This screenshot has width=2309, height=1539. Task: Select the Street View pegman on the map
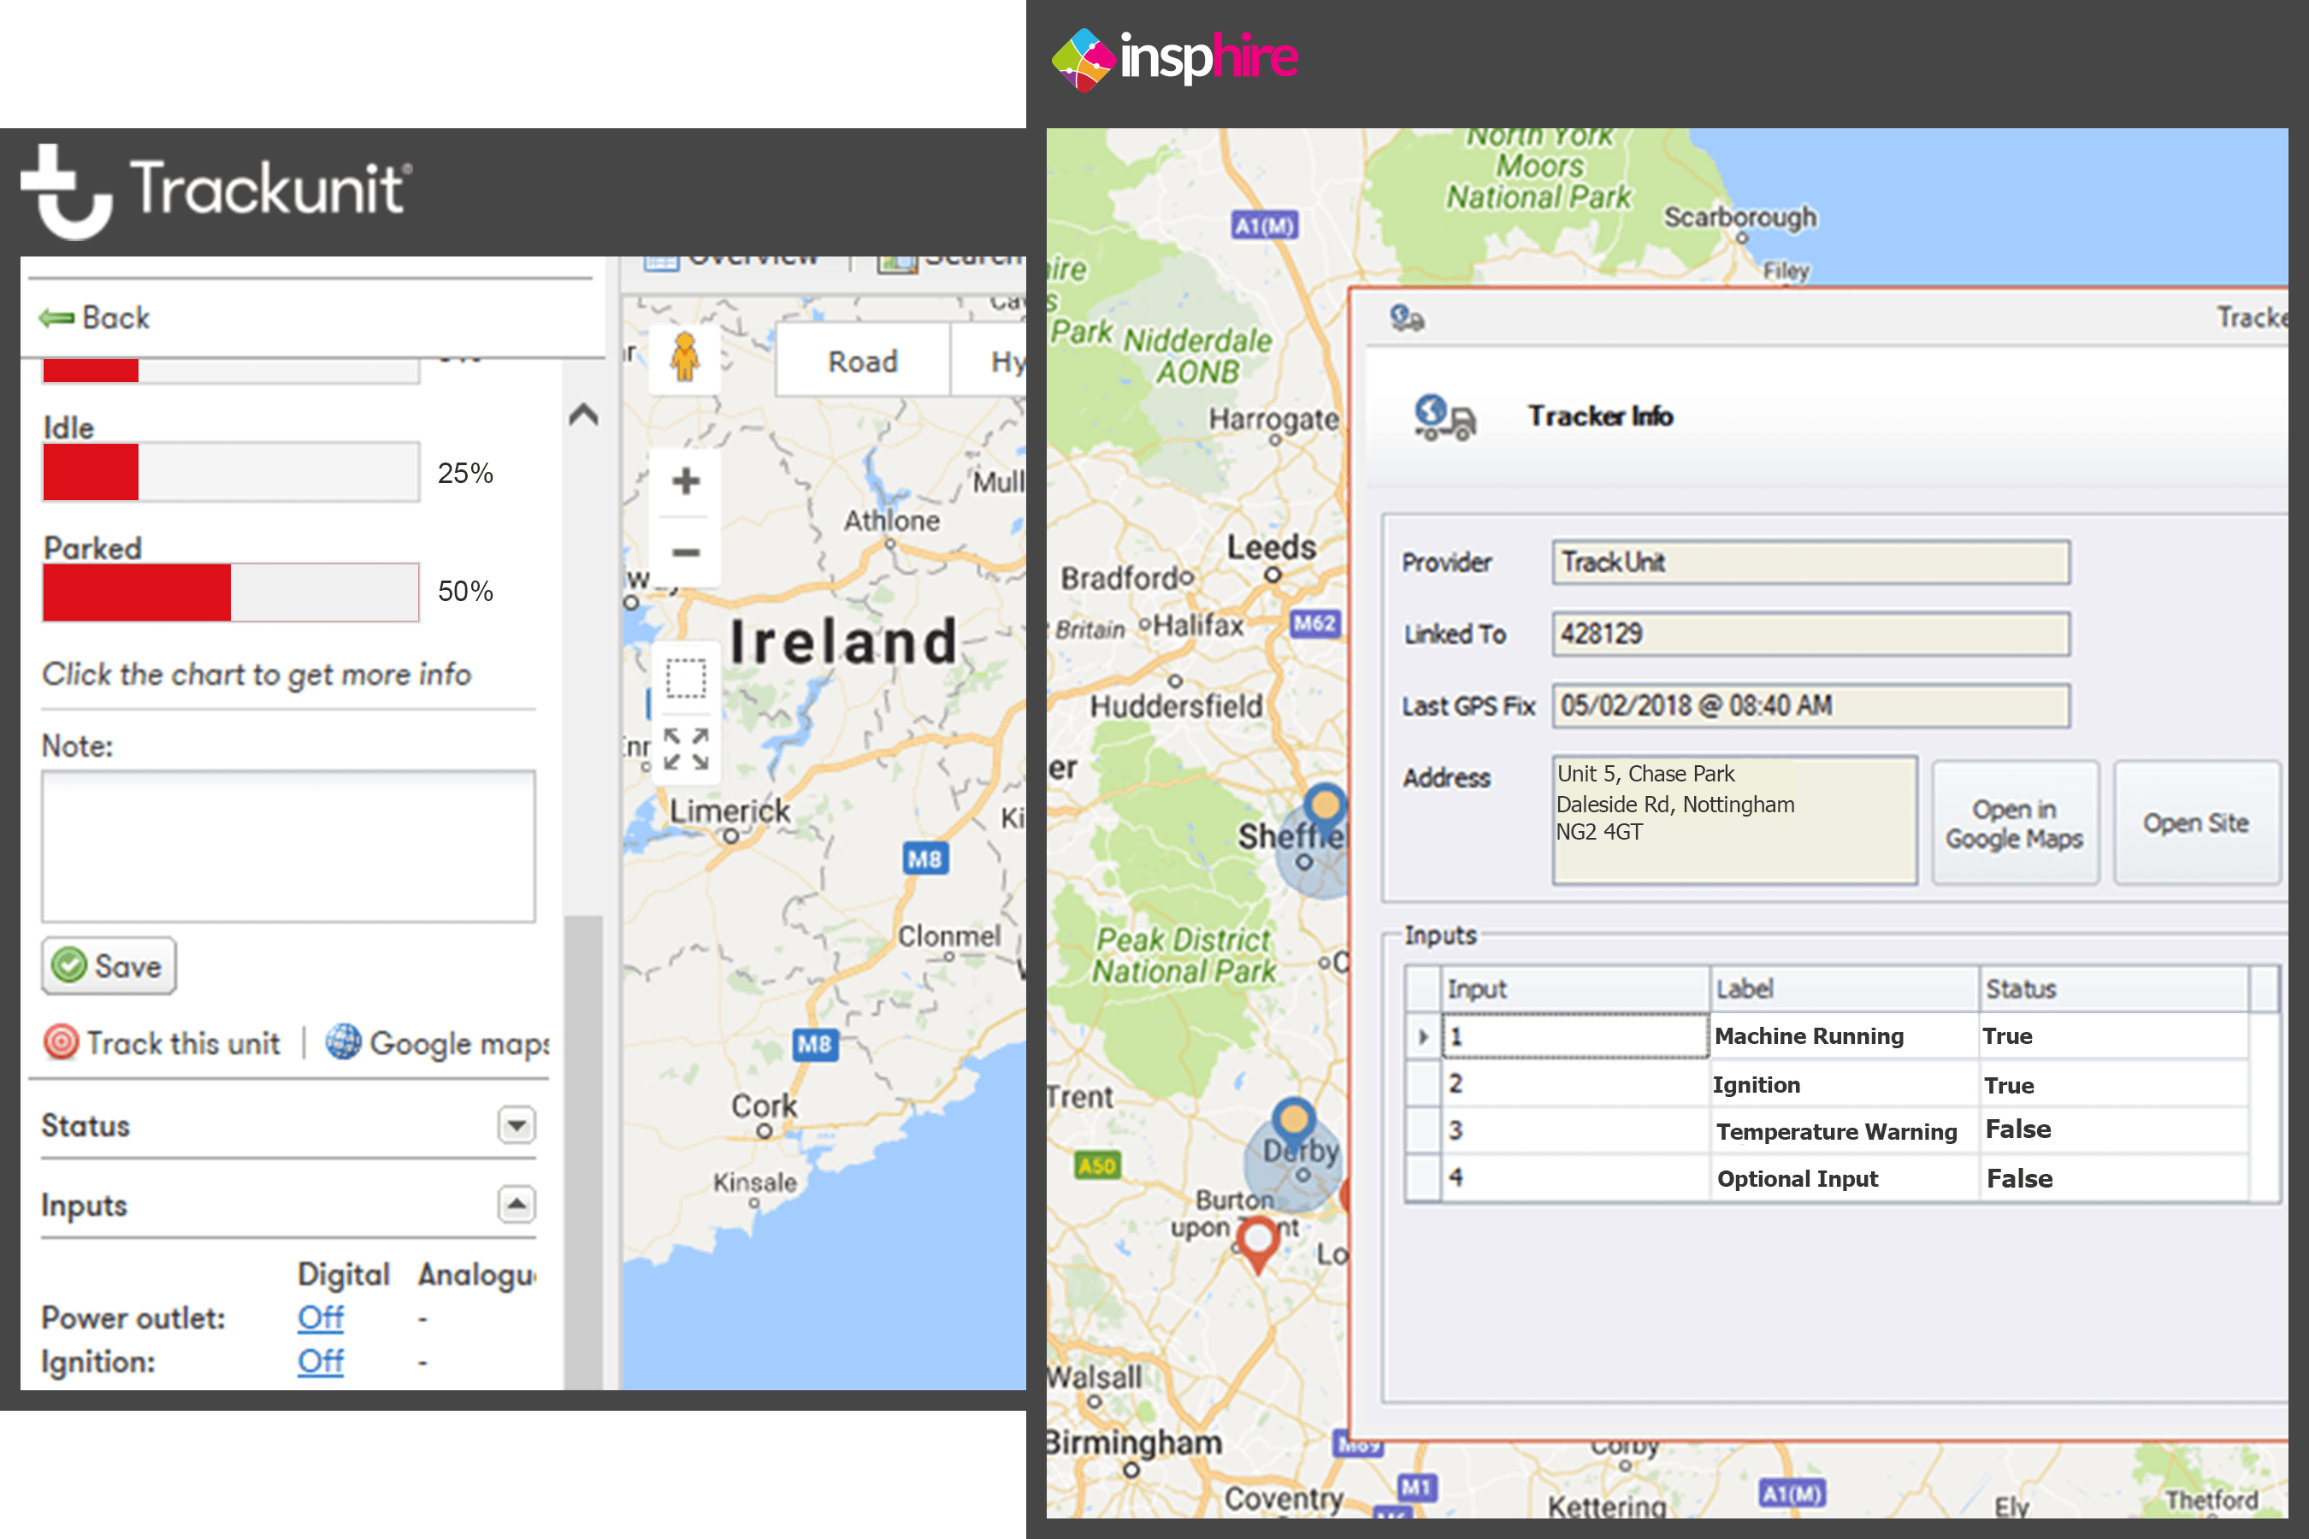684,359
